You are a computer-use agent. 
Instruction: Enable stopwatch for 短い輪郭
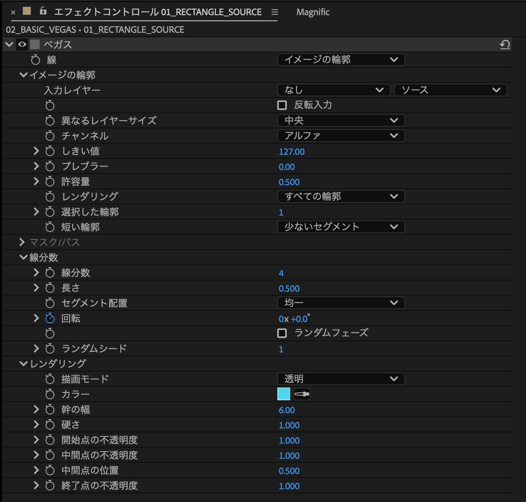pyautogui.click(x=50, y=227)
